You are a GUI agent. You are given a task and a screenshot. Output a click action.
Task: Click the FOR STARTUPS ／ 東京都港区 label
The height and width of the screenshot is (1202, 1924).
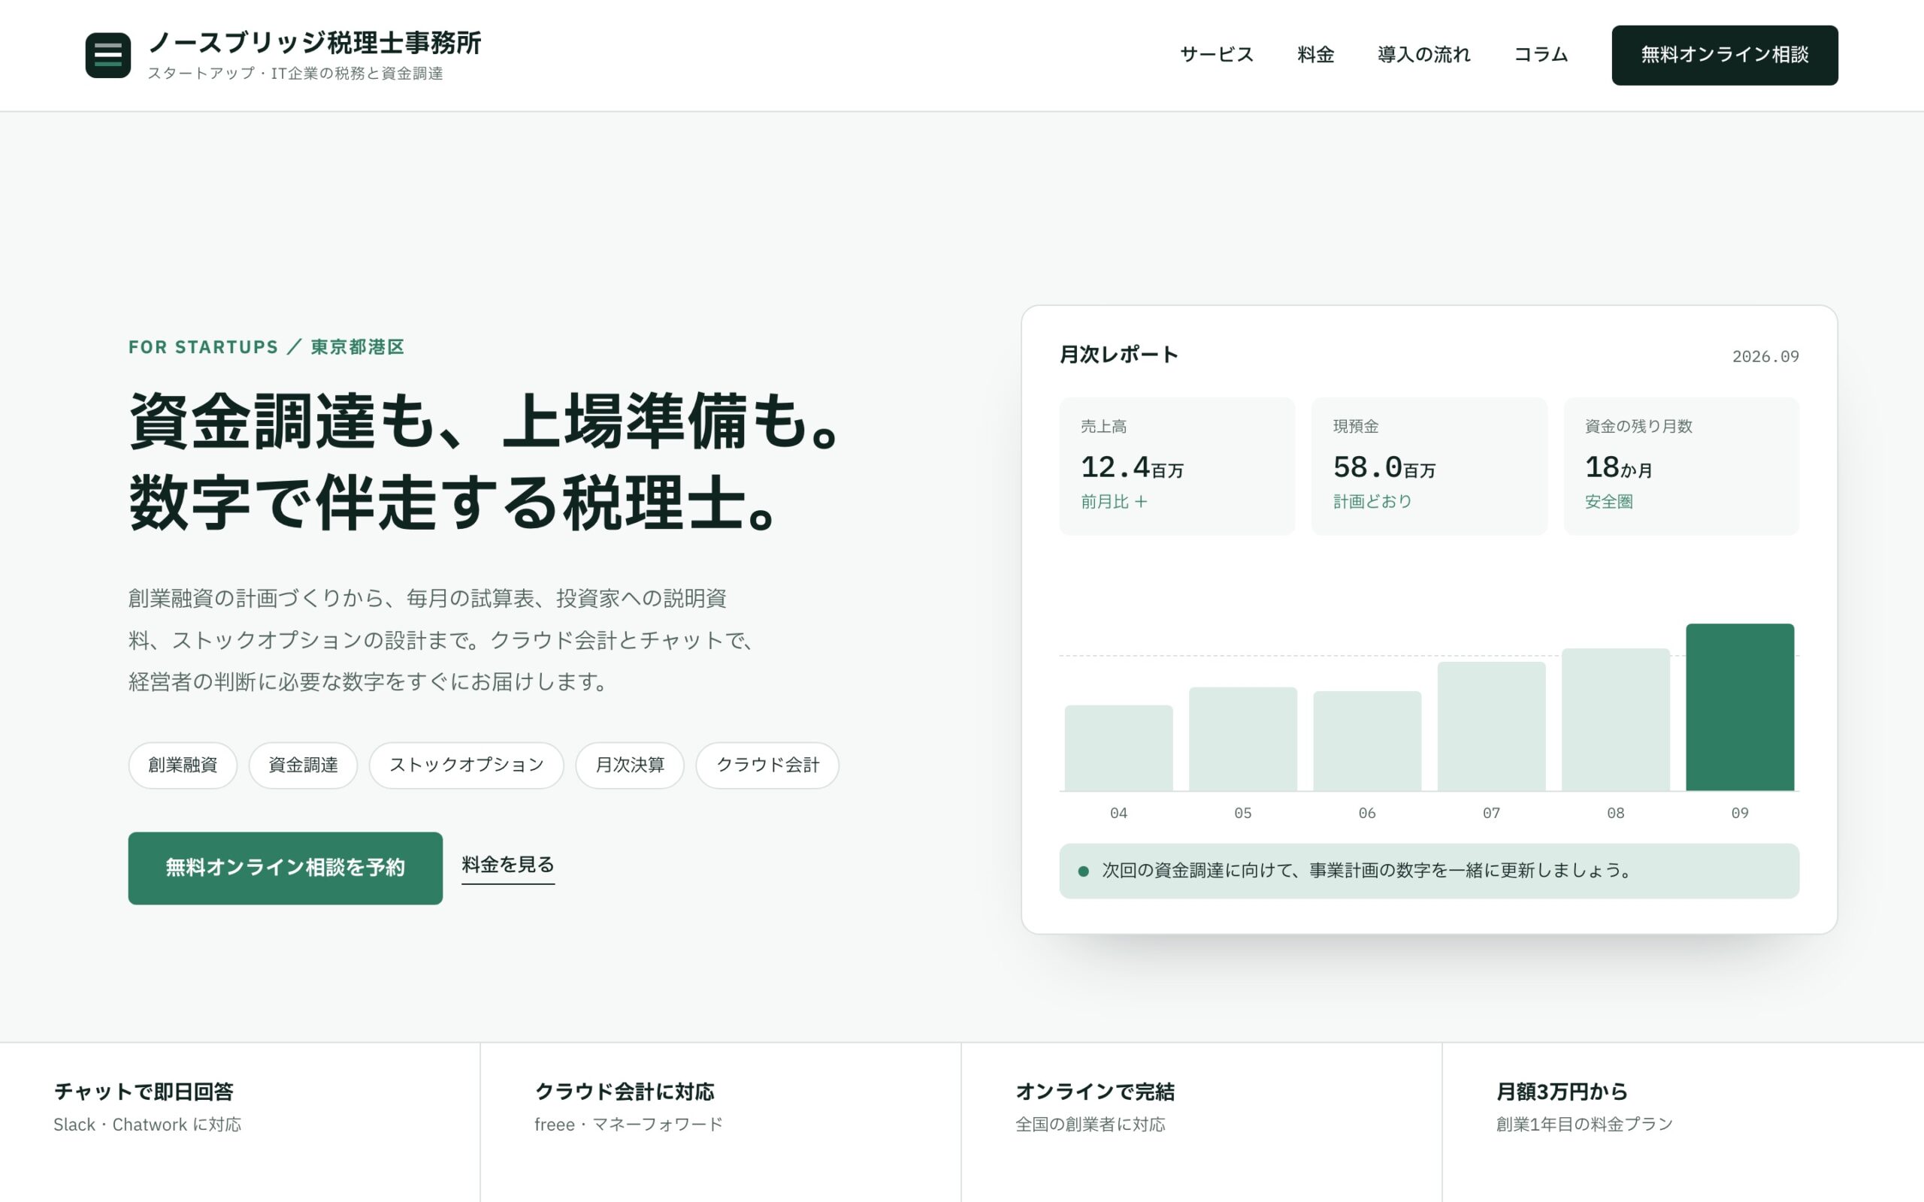pos(266,347)
